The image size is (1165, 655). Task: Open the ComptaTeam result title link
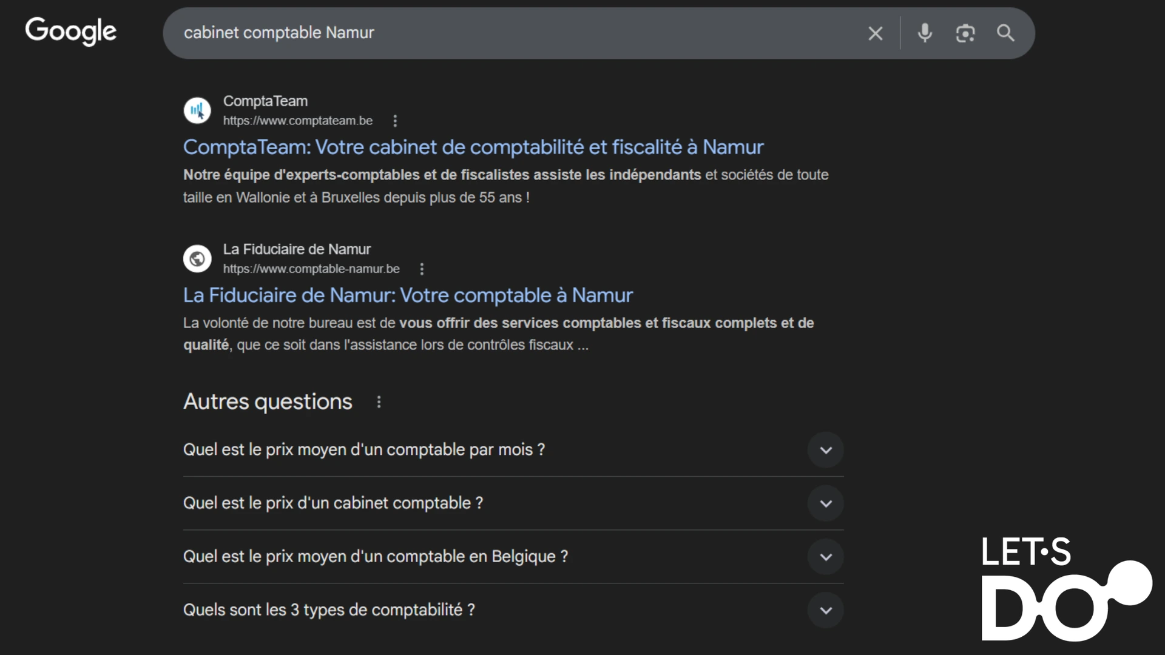pos(473,147)
